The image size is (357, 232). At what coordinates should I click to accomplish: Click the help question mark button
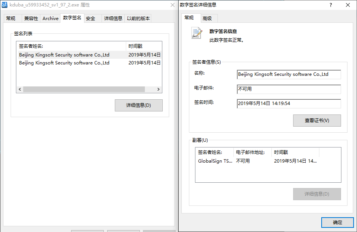(x=330, y=5)
